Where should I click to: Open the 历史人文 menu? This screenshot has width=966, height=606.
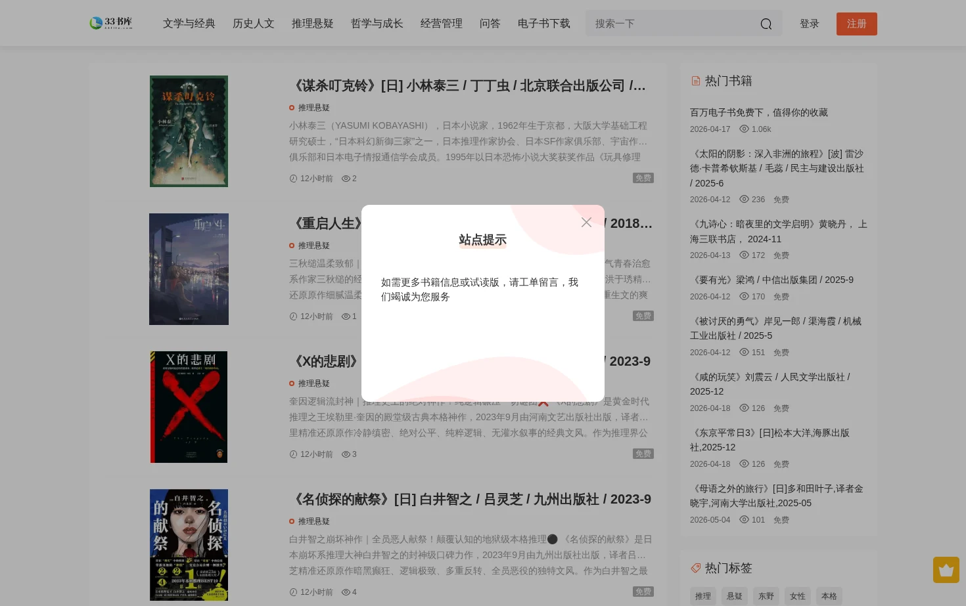tap(254, 24)
